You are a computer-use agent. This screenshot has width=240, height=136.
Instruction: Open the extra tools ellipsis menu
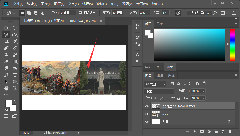point(6,95)
